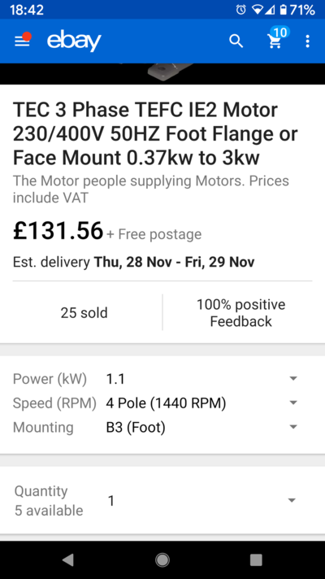Viewport: 325px width, 579px height.
Task: View 100% positive Feedback details
Action: (x=240, y=313)
